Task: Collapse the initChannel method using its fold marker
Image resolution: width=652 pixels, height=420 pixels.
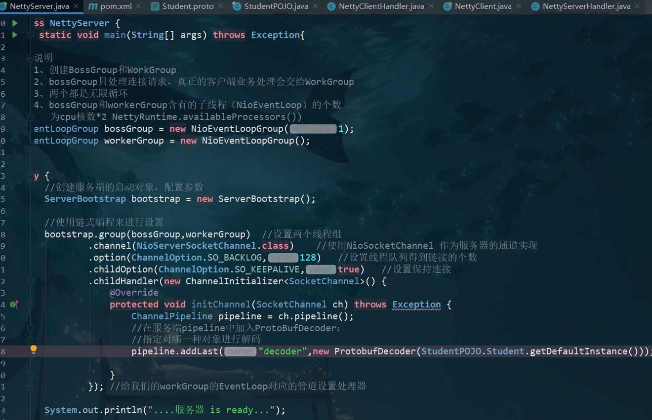Action: pyautogui.click(x=30, y=305)
